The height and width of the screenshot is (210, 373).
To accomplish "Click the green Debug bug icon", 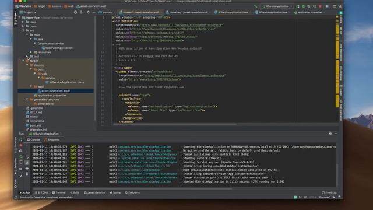I will pyautogui.click(x=303, y=6).
